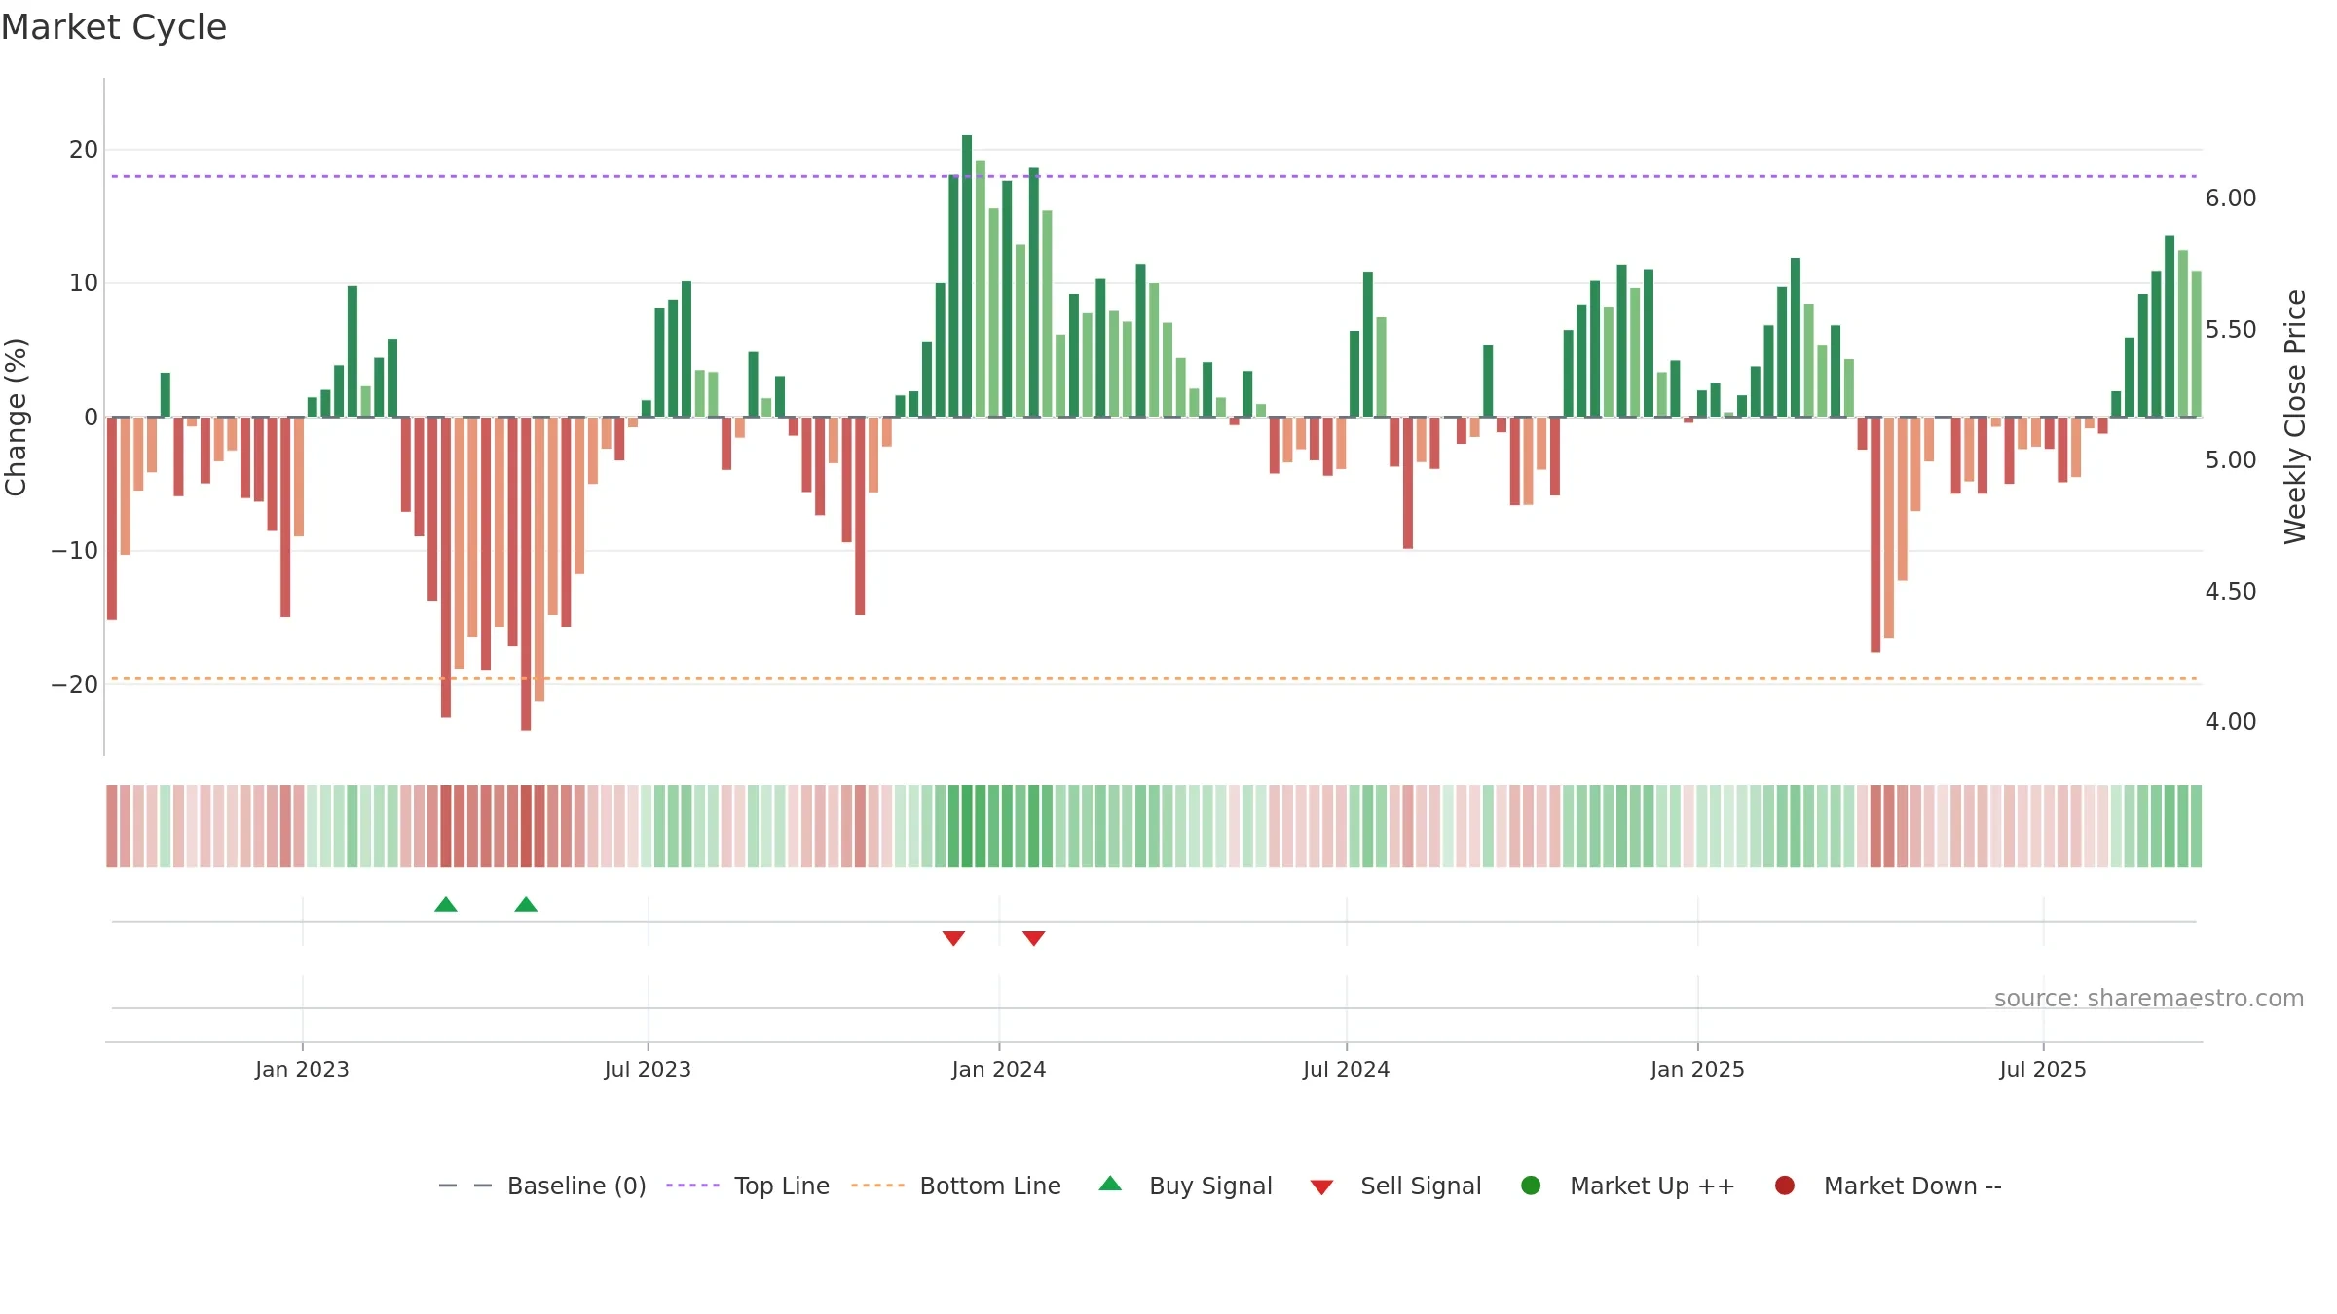Click the Buy Signal legend triangle icon
2337x1314 pixels.
[1110, 1184]
